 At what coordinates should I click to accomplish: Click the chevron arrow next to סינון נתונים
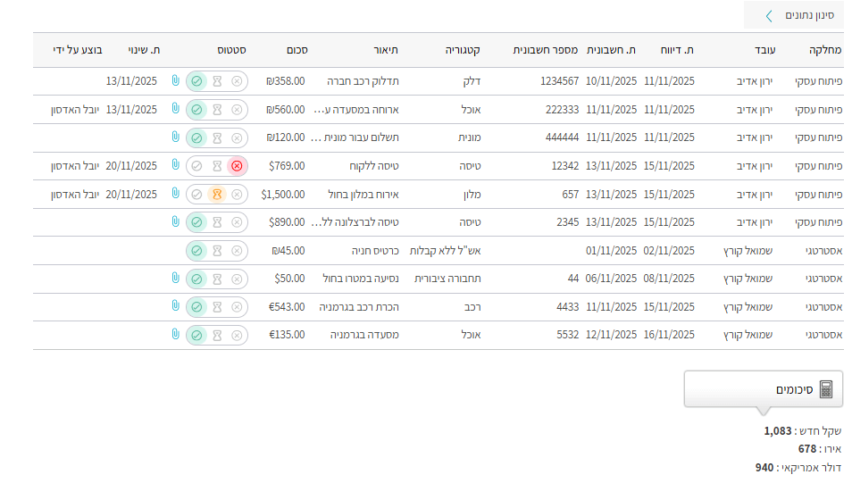tap(769, 15)
